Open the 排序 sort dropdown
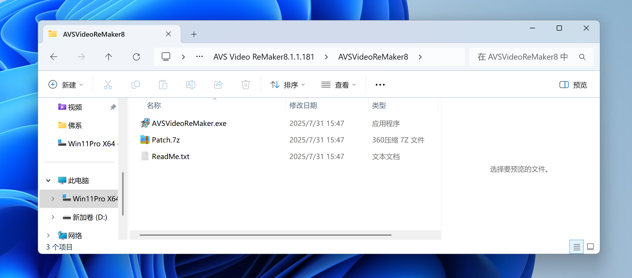This screenshot has height=278, width=632. pos(287,85)
